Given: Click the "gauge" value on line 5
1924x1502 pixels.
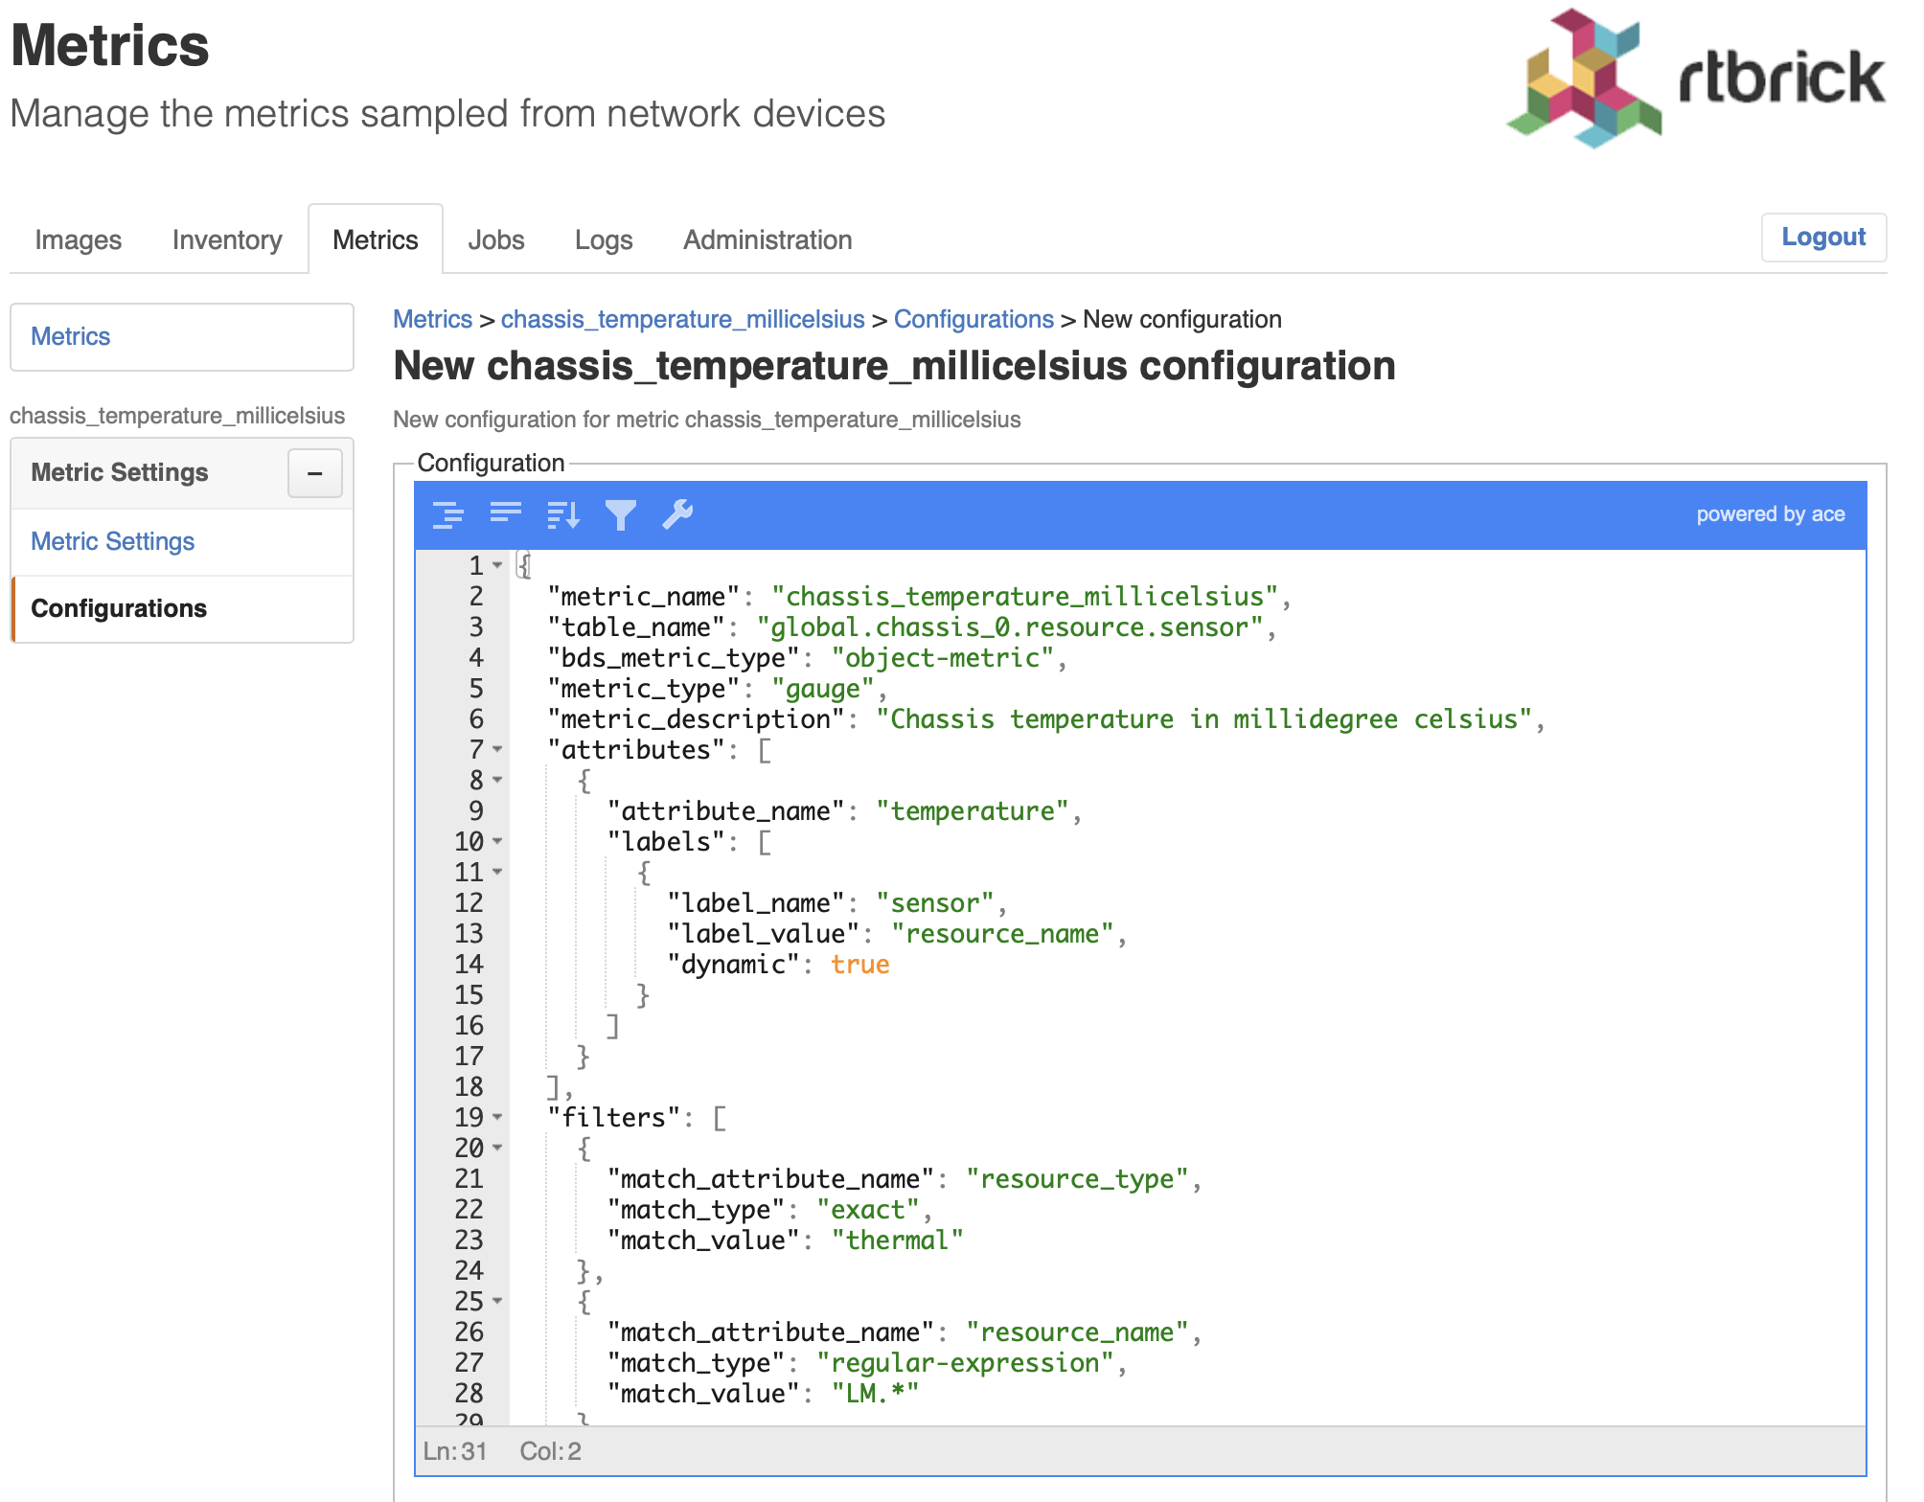Looking at the screenshot, I should [823, 689].
